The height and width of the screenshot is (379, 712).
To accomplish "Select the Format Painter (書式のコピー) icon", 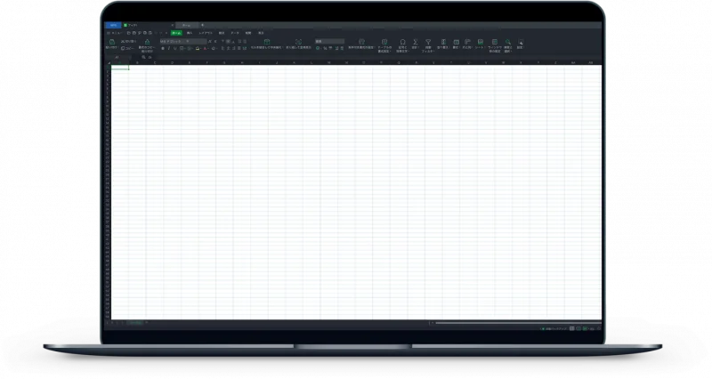I will coord(147,41).
